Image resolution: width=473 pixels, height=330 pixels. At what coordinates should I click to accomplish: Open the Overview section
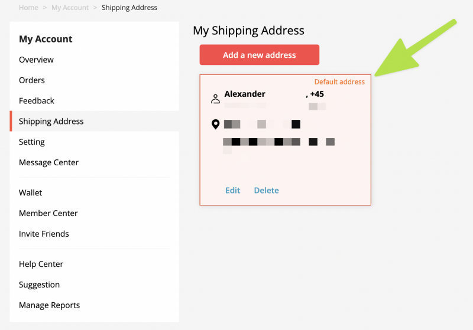36,60
